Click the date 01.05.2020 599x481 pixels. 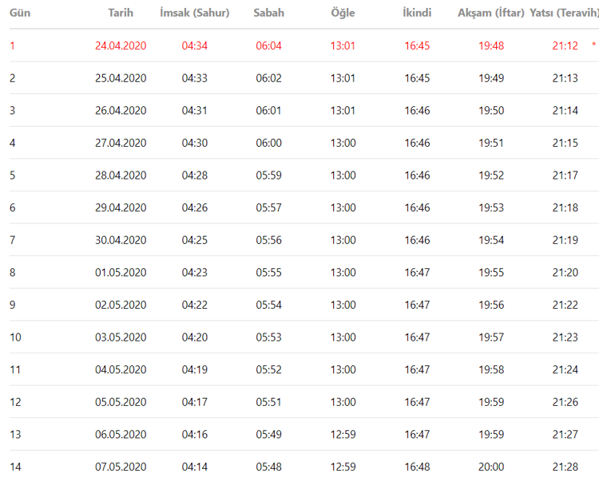tap(121, 272)
